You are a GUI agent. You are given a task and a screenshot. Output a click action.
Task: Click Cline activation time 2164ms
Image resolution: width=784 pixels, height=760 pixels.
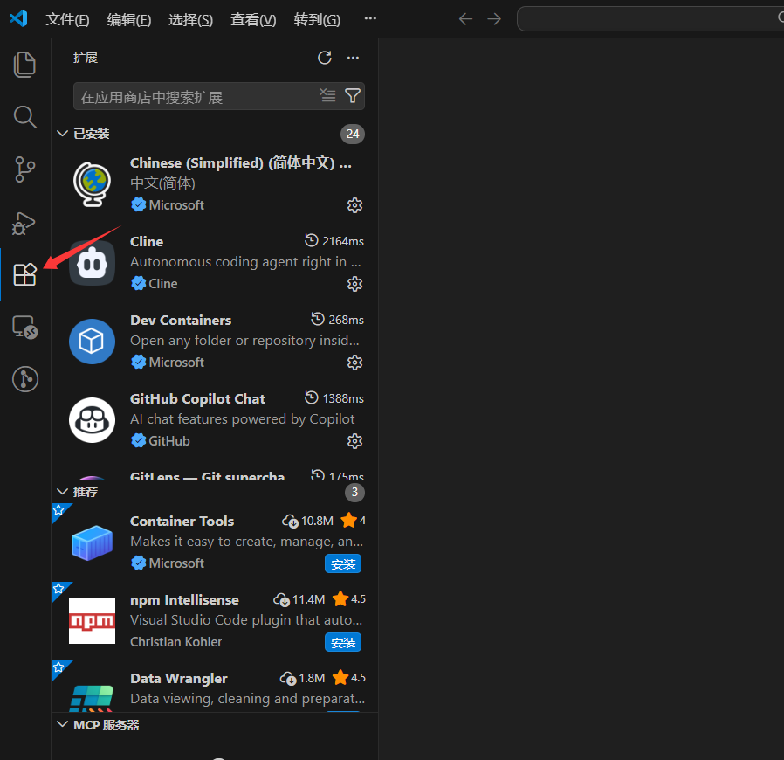pos(334,241)
